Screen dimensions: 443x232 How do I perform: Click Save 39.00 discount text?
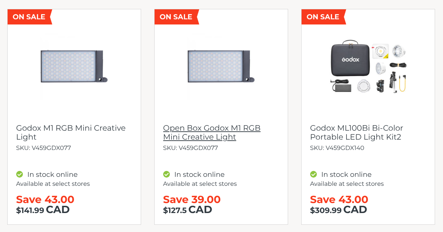(x=192, y=199)
